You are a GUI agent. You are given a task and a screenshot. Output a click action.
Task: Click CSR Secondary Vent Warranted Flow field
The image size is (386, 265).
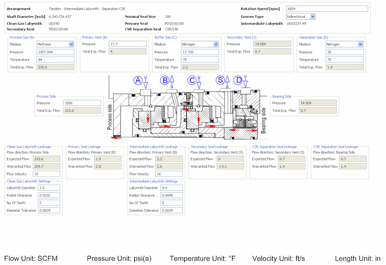coord(292,166)
